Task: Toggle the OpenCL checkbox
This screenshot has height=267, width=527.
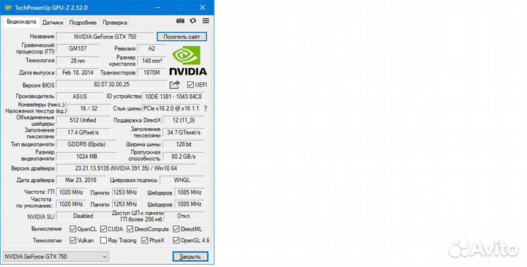Action: (72, 229)
